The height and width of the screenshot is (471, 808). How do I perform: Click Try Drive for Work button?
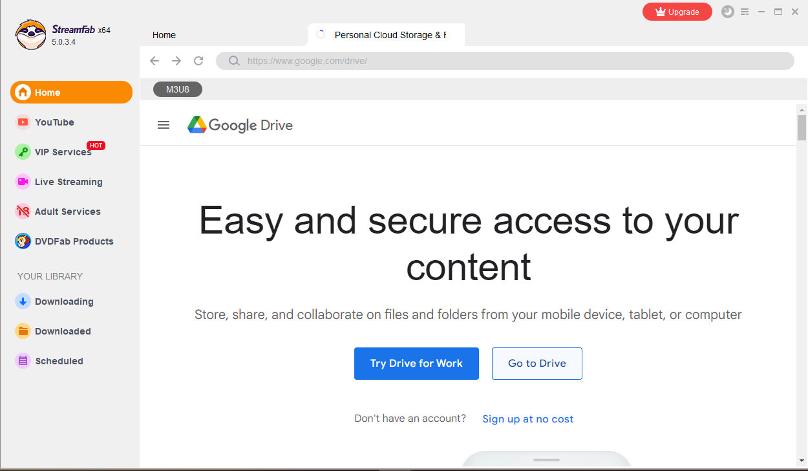[x=416, y=364]
